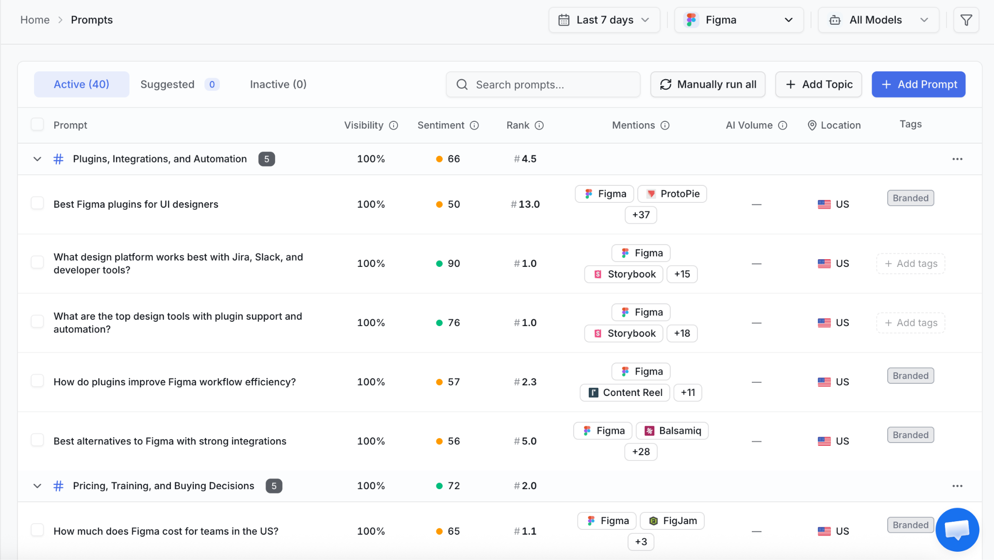
Task: Open more options for Pricing topic row
Action: point(957,486)
